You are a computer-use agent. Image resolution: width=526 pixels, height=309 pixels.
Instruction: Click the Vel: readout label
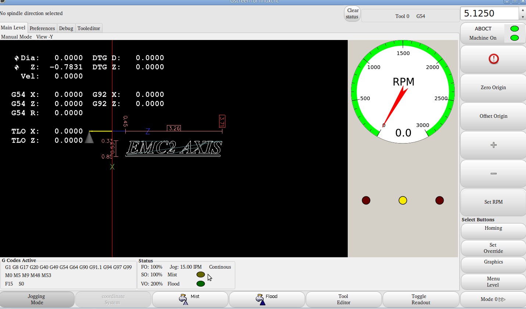click(30, 76)
